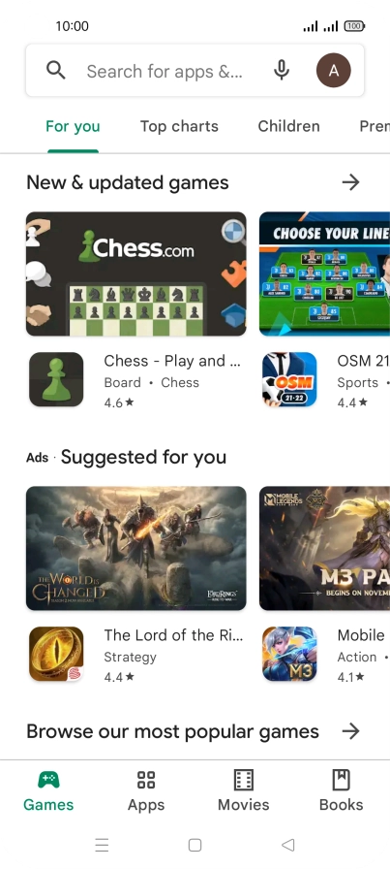The image size is (390, 869).
Task: Go to the Movies bottom navigation section
Action: [x=244, y=790]
